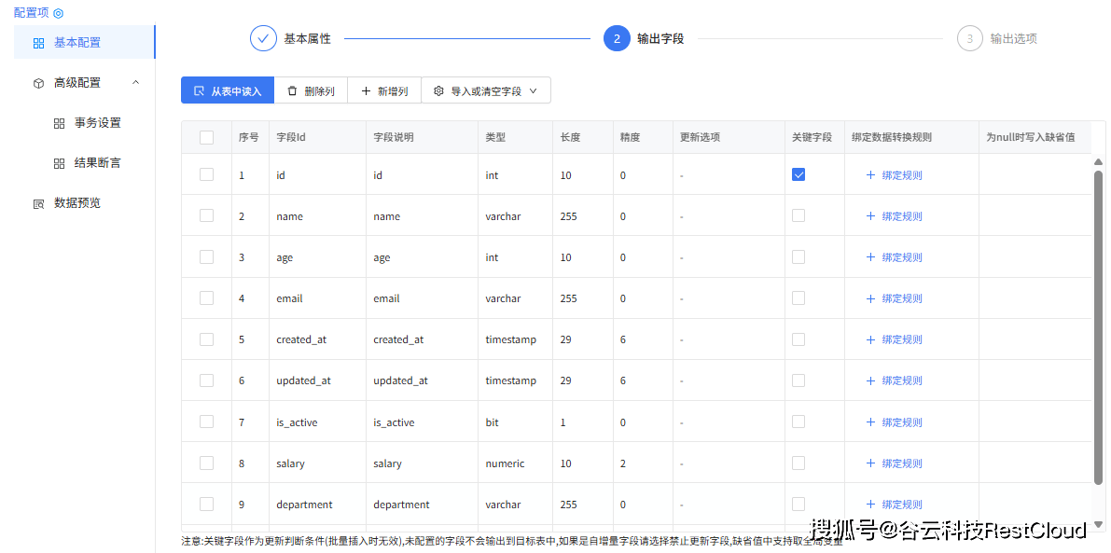Uncheck the 关键字段 checkbox for id row

(799, 174)
